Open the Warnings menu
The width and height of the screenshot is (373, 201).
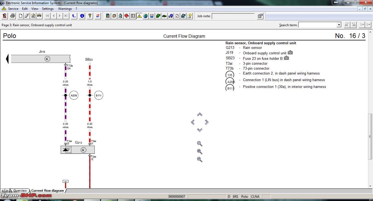point(65,9)
